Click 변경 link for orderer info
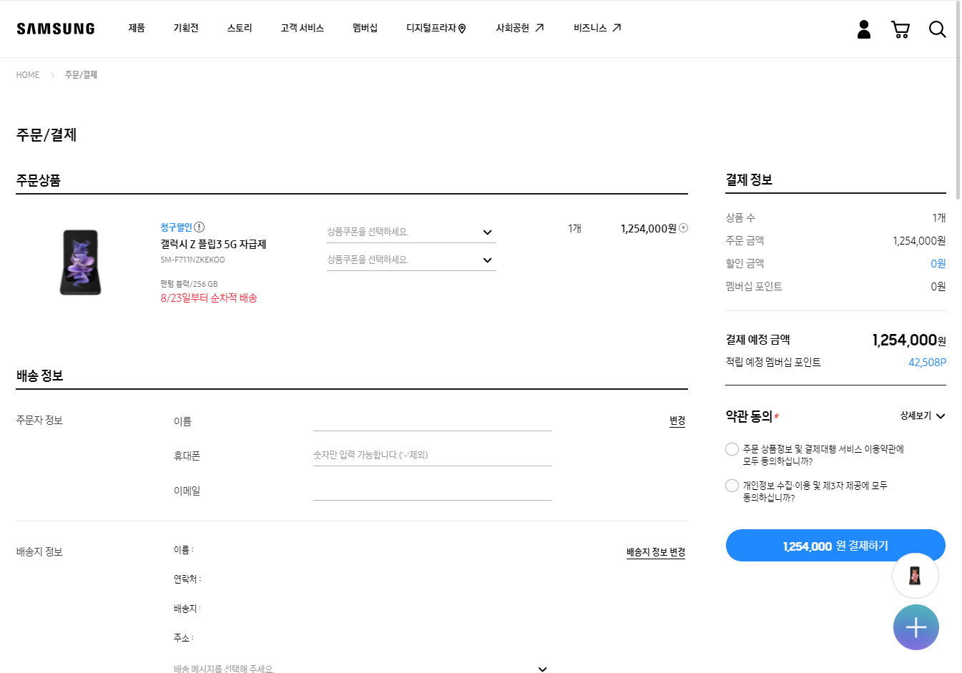This screenshot has width=962, height=673. [x=677, y=421]
